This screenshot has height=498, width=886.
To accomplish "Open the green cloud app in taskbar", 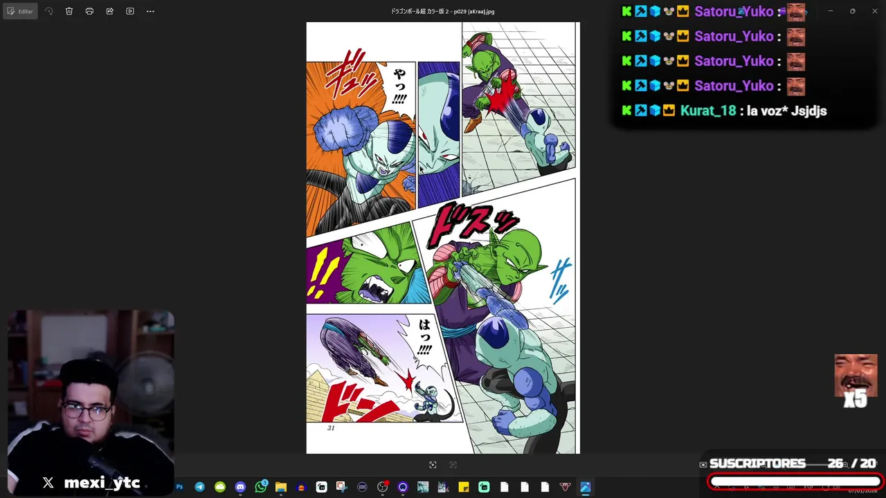I will (x=220, y=487).
